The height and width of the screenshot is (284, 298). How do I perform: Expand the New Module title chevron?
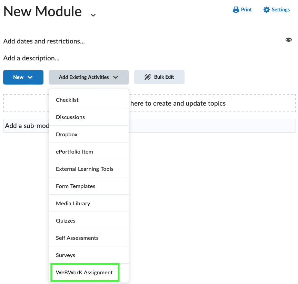click(93, 15)
